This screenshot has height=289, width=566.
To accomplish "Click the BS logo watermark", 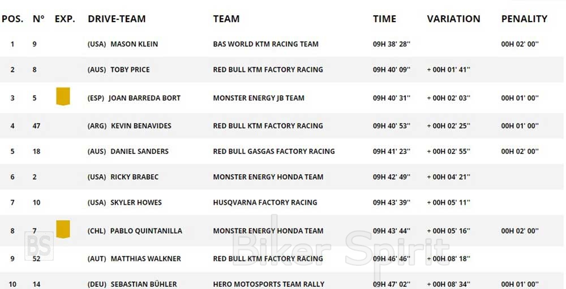I will click(38, 246).
